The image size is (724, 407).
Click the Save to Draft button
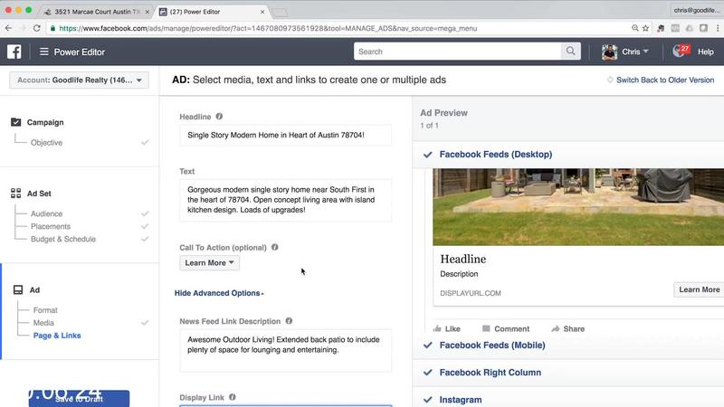[79, 399]
